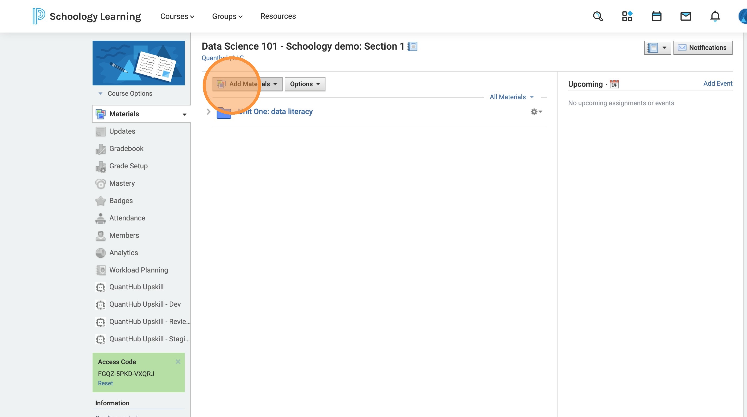Click the upcoming calendar icon
Screen dimensions: 747x417
point(614,84)
